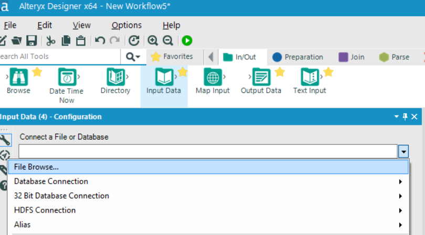
Task: Expand 32 Bit Database Connection submenu arrow
Action: [x=400, y=196]
